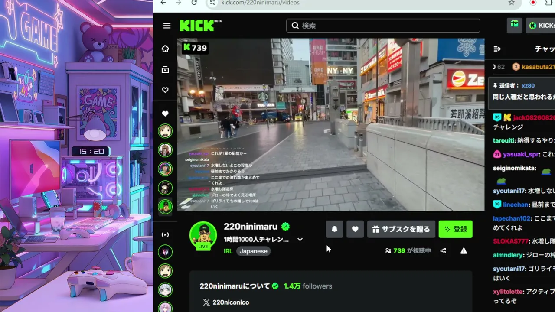Click the KICK logo
Viewport: 555px width, 312px height.
[197, 26]
